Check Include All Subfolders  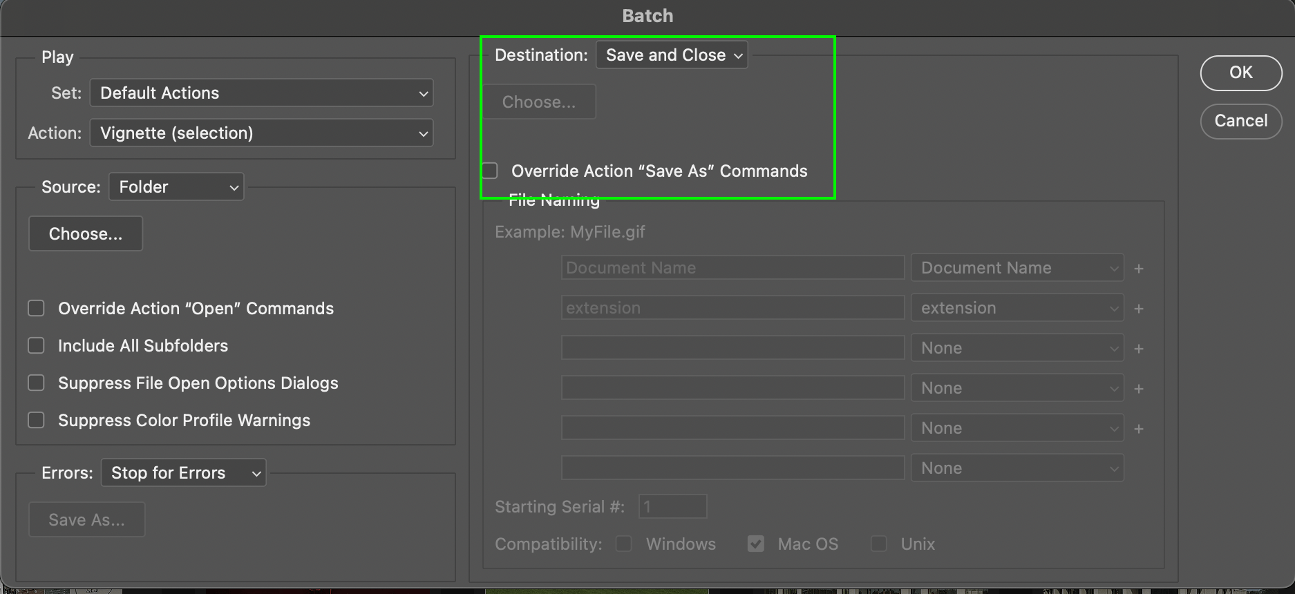[36, 345]
